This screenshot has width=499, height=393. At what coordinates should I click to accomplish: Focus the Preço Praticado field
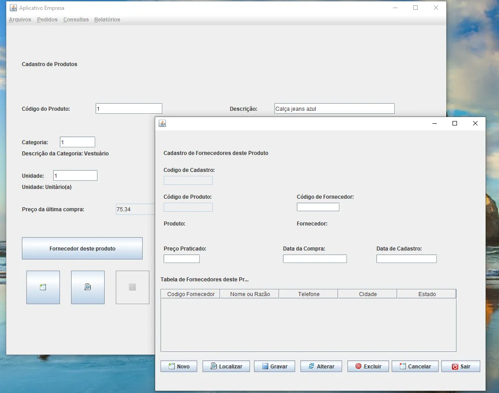coord(182,259)
